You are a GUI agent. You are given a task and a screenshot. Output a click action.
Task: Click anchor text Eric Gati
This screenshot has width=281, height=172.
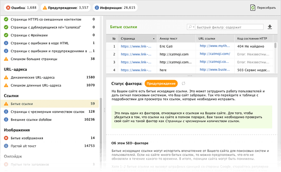pos(166,46)
